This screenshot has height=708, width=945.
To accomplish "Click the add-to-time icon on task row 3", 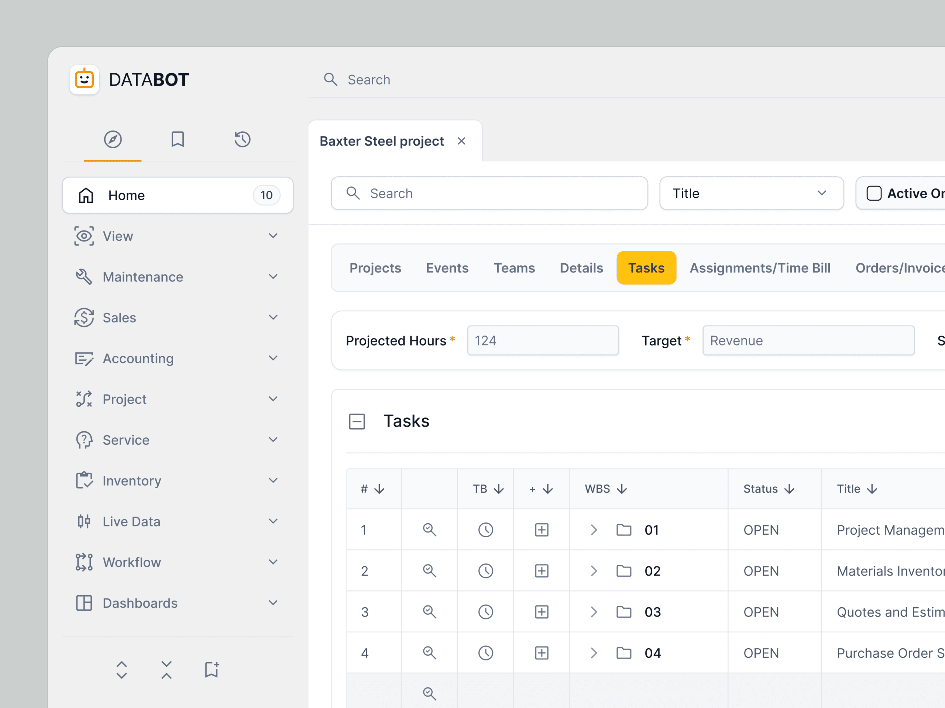I will pos(541,611).
